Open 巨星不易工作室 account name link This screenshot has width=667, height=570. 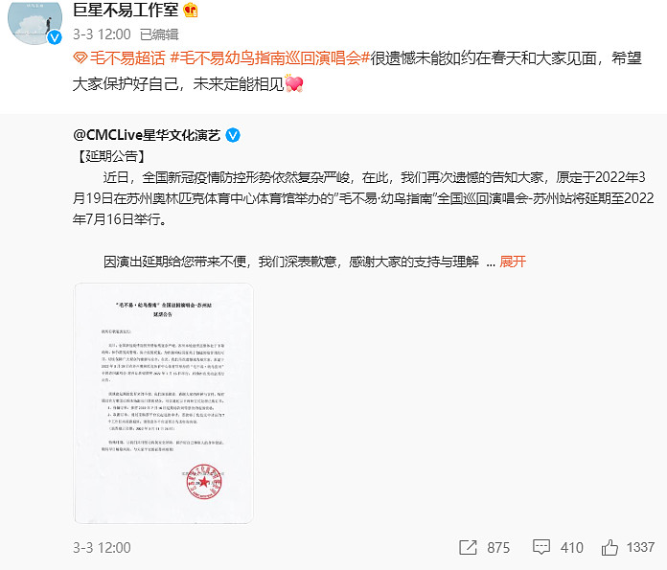click(x=126, y=10)
